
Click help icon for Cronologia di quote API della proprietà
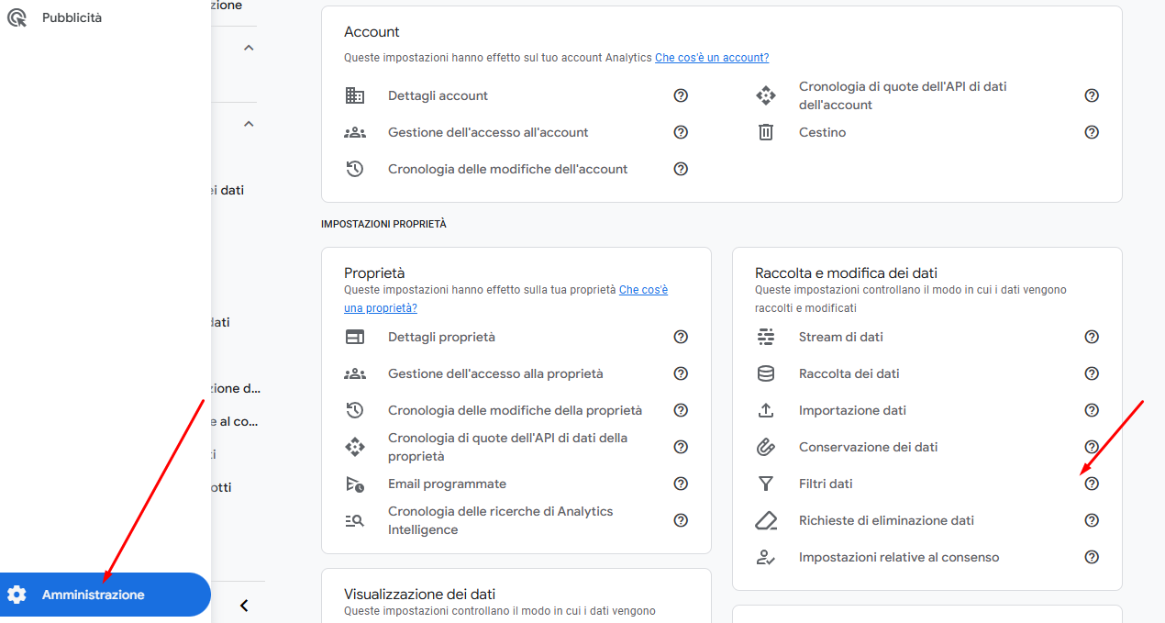[681, 447]
